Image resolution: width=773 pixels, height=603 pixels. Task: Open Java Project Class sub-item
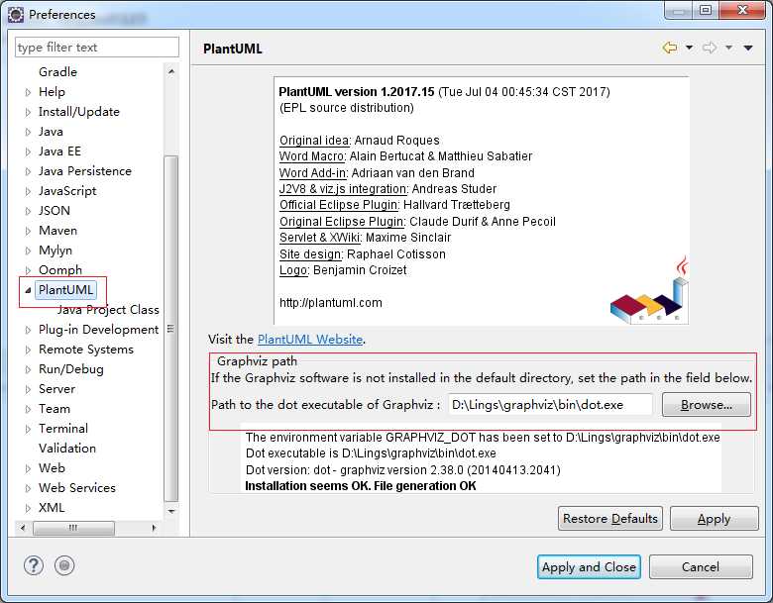pos(108,309)
